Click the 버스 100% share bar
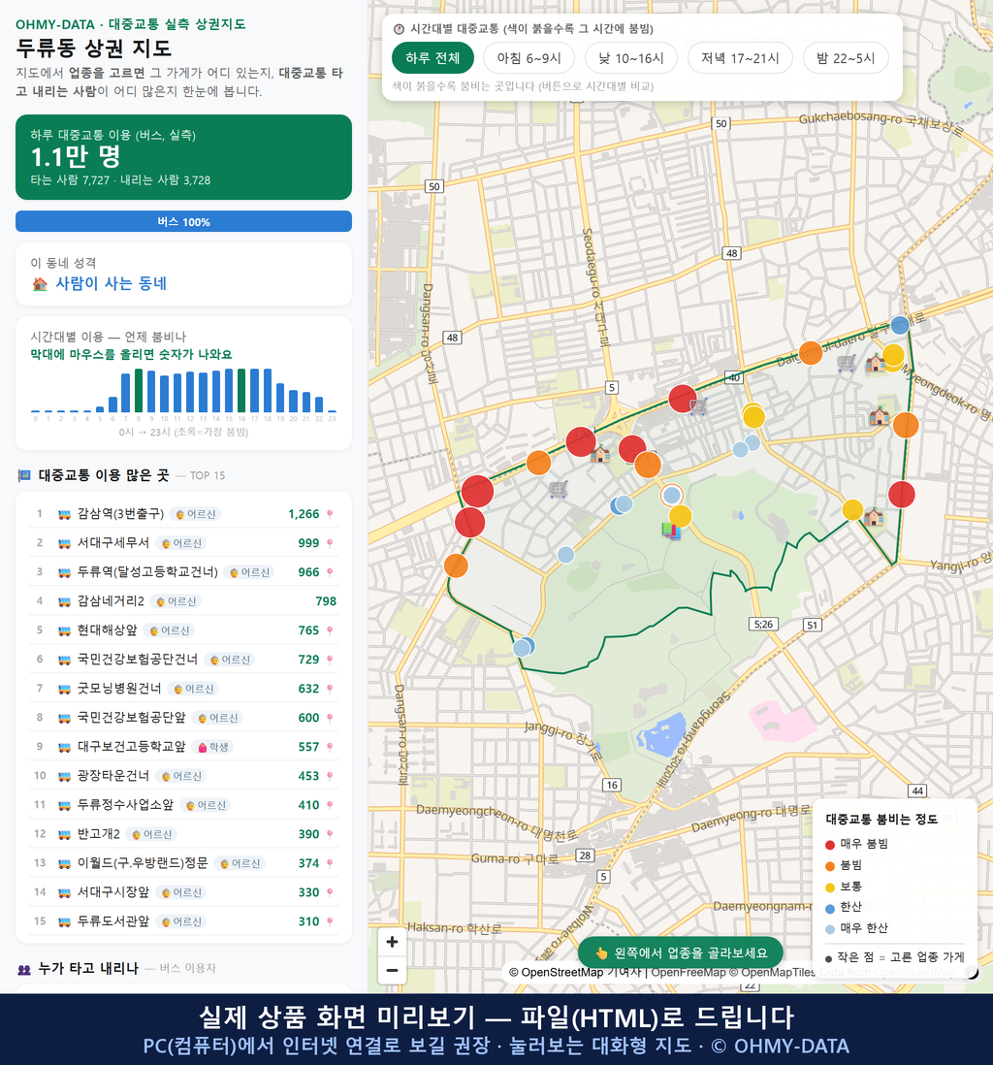The image size is (993, 1065). click(183, 221)
